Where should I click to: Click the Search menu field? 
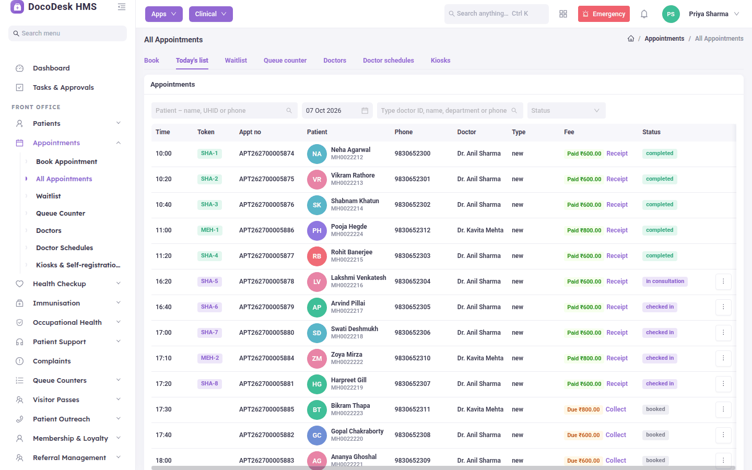click(67, 33)
